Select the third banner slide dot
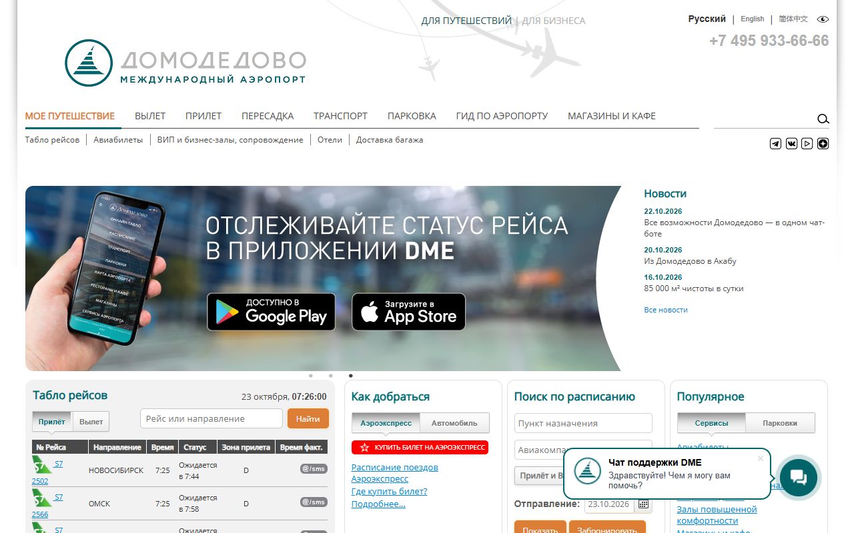 click(351, 376)
